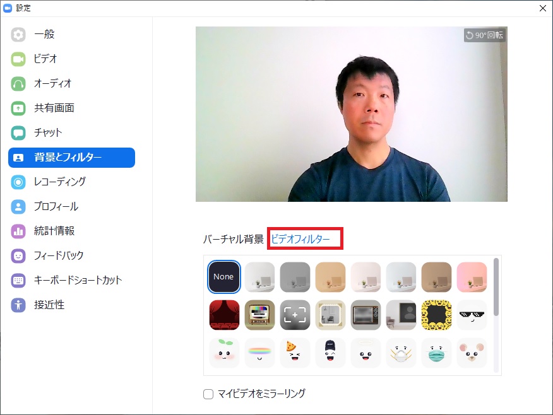This screenshot has height=415, width=553.
Task: Click the person icon for プロフィール
Action: pos(18,207)
